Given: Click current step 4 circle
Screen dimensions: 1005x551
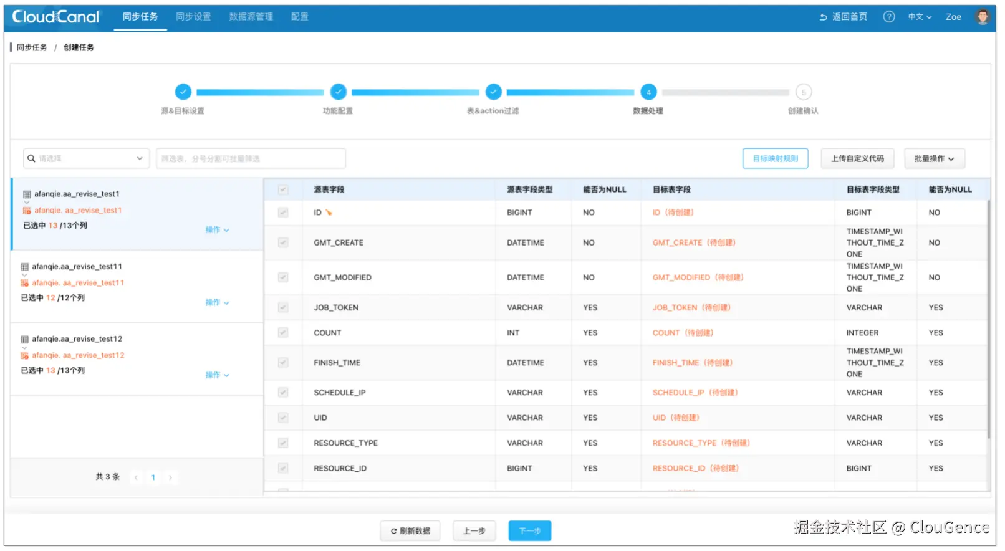Looking at the screenshot, I should coord(648,92).
